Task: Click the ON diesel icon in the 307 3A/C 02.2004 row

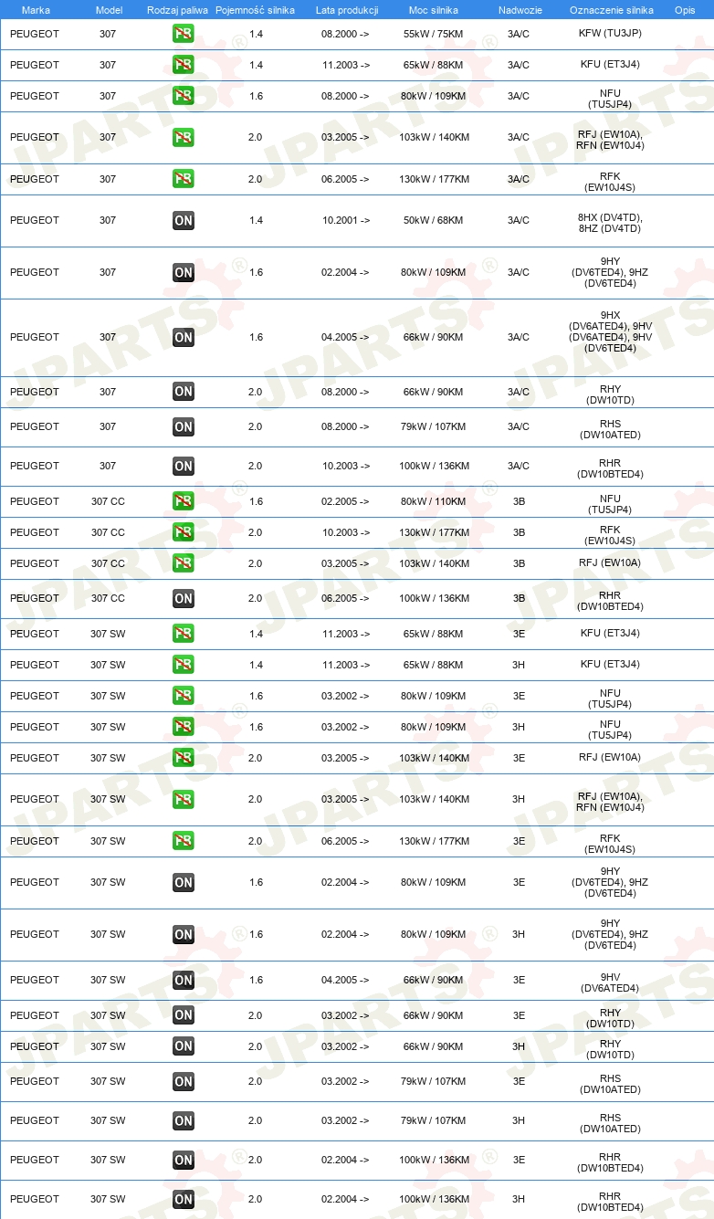Action: (x=184, y=272)
